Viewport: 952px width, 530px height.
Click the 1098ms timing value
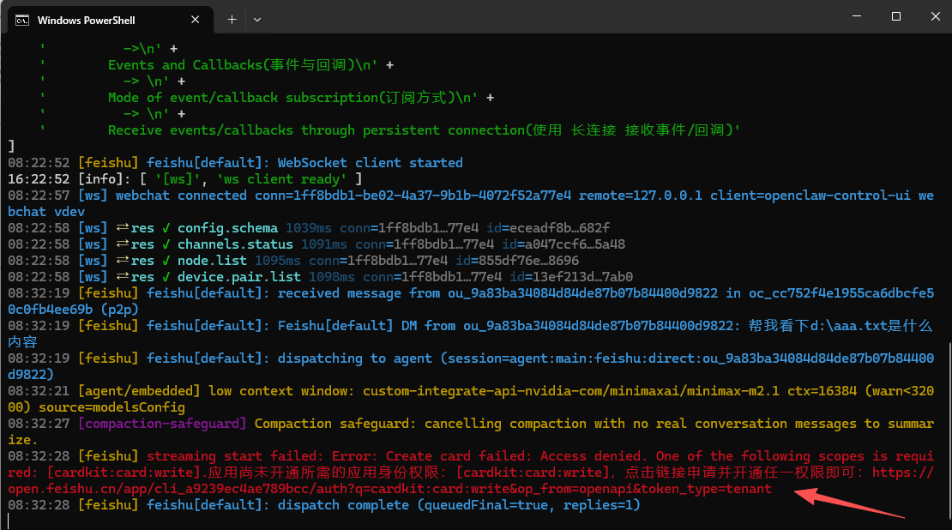tap(332, 278)
